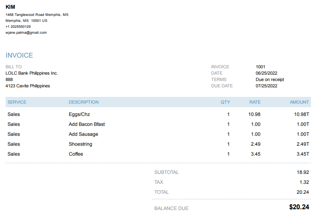
Task: Select the Add Bacon Bfast description
Action: 87,124
